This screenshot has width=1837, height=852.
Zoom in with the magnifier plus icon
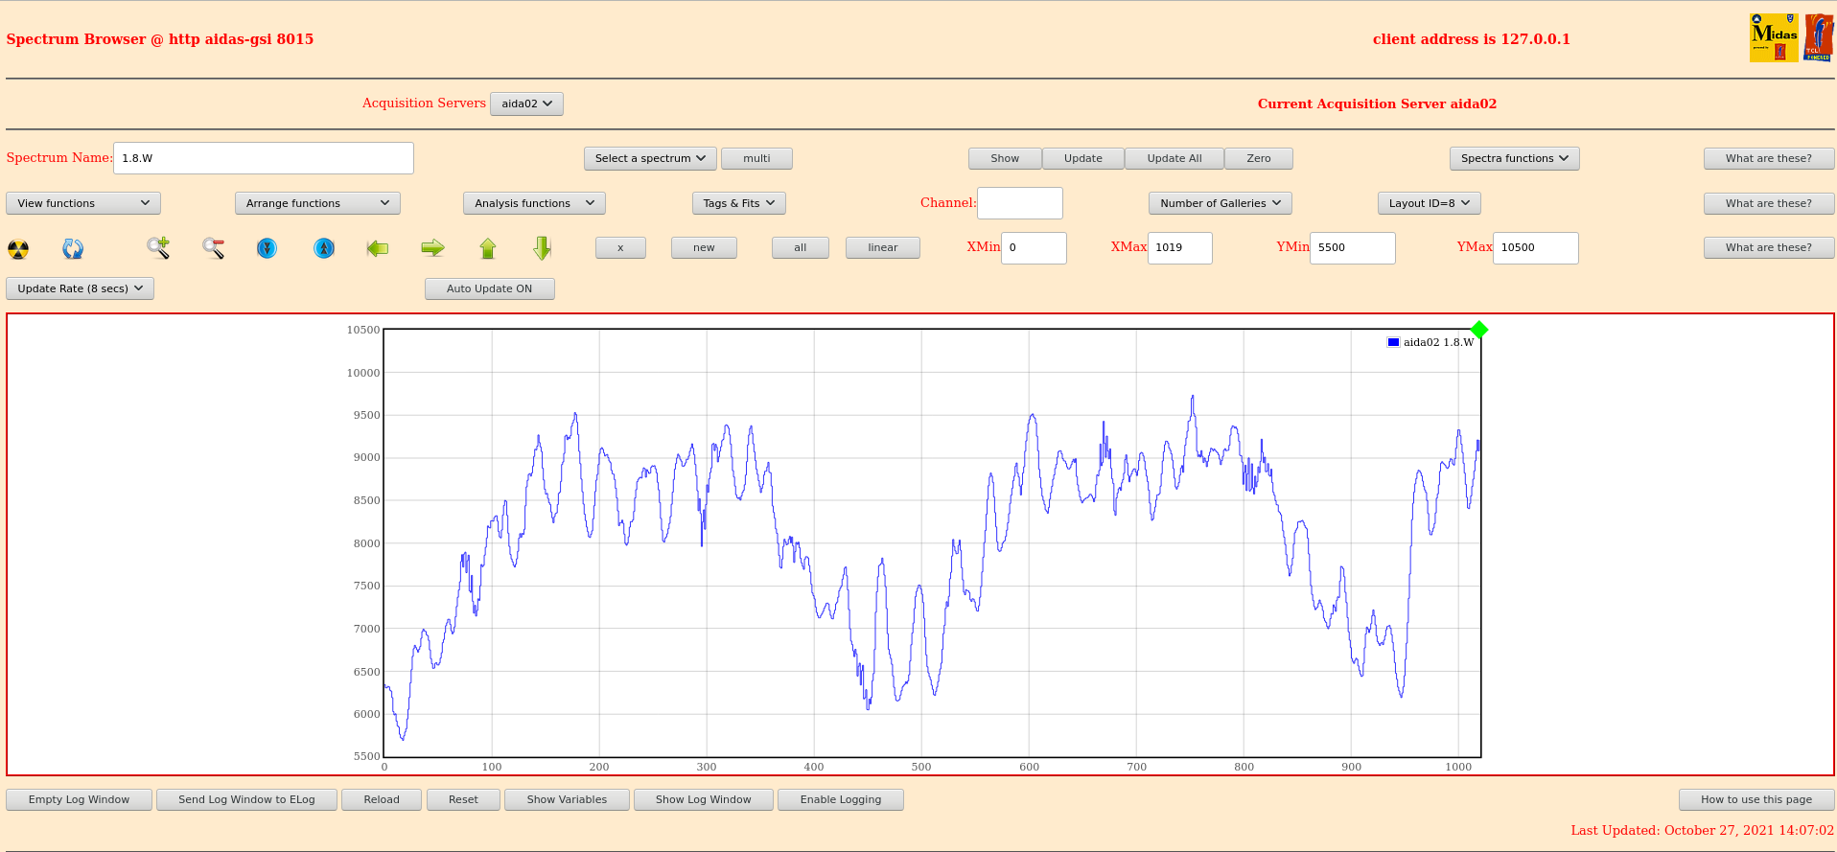pos(158,248)
